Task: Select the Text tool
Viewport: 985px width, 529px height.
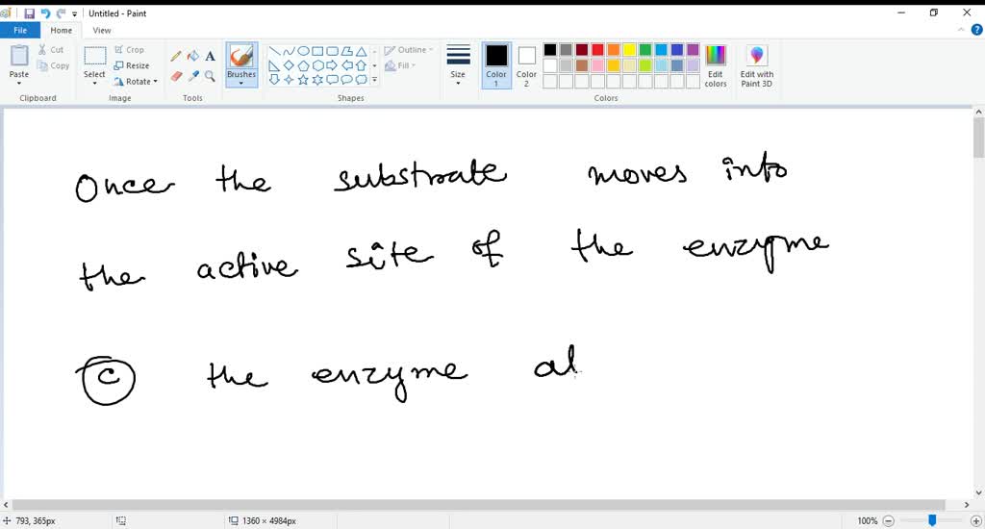Action: 210,57
